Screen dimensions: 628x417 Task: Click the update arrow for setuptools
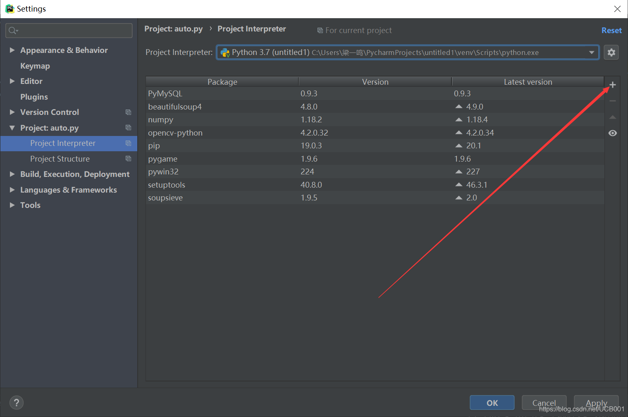click(458, 185)
